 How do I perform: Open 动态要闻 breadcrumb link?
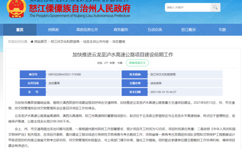pos(119,41)
